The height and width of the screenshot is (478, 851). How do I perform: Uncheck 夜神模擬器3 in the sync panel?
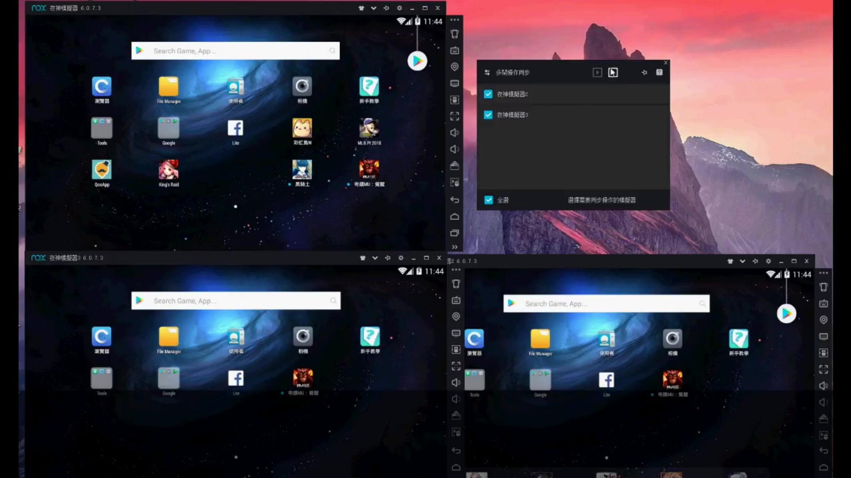(488, 115)
